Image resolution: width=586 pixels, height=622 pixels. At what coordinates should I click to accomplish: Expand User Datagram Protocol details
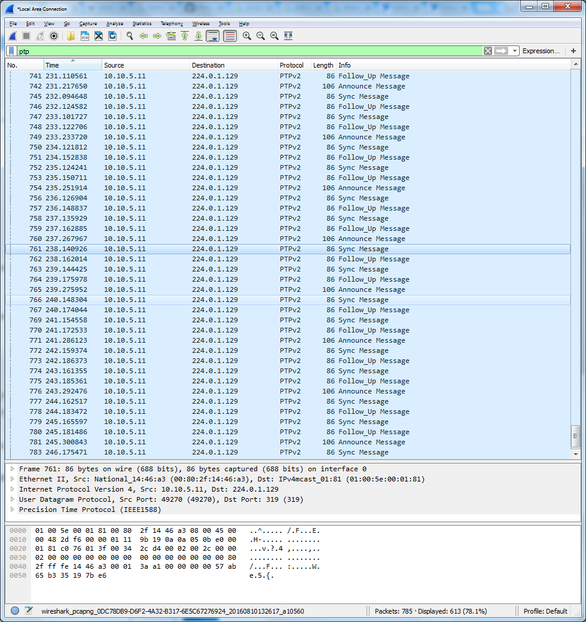click(13, 499)
